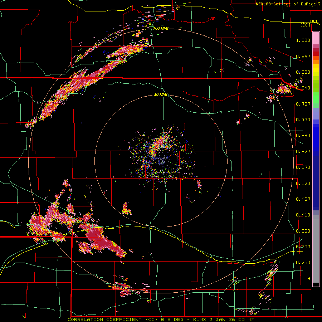Click the 0.520 scale value
Screen dimensions: 322x322
pyautogui.click(x=303, y=184)
